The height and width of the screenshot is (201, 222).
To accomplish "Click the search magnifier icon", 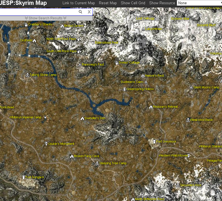I will [x=80, y=12].
